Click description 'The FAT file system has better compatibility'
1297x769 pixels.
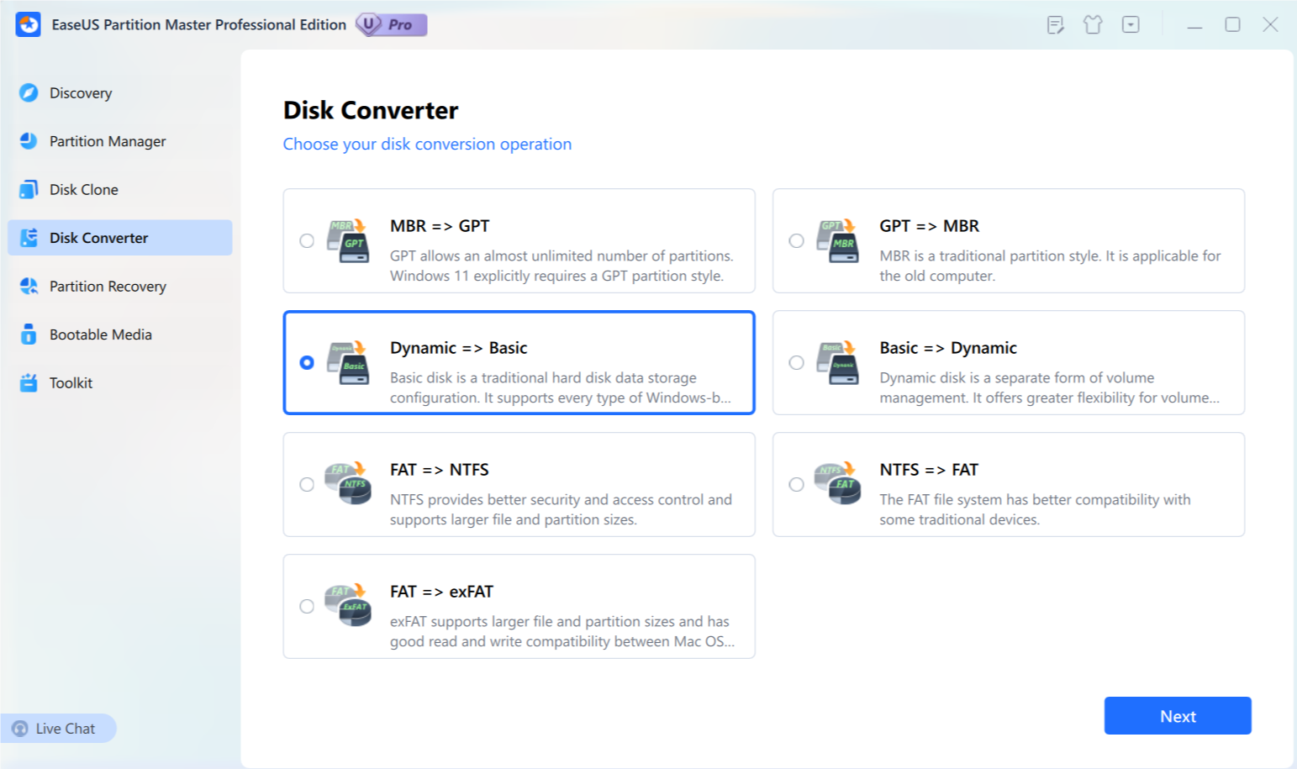click(1035, 509)
